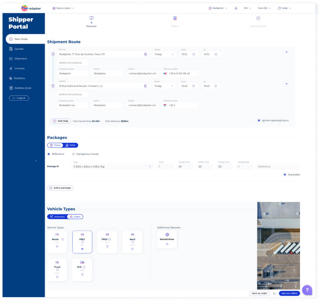Show info for Break vehicle
Screen dimensions: 321x301
63,239
